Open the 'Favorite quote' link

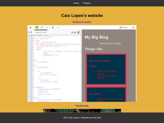82,105
